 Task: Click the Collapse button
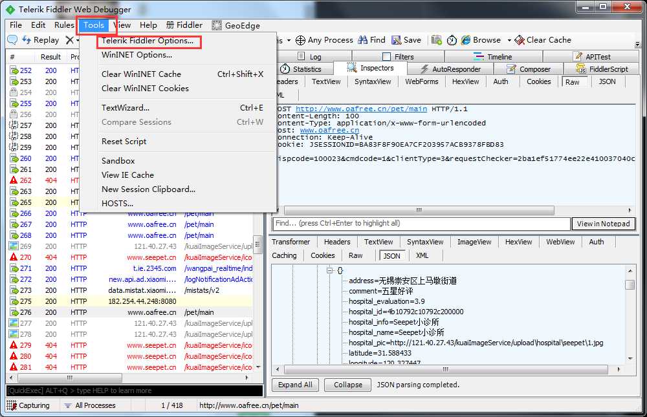[348, 385]
